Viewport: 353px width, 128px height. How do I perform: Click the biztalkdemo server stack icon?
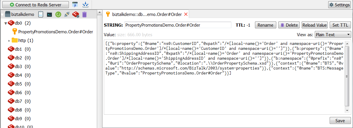(8, 14)
